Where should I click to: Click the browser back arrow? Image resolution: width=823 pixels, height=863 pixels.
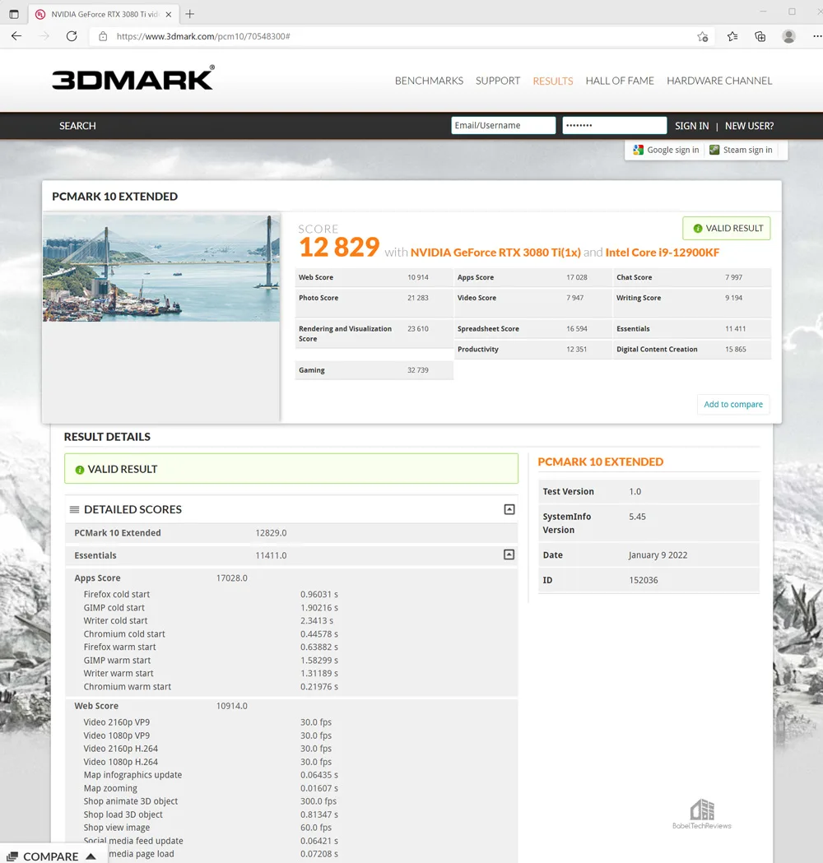[x=16, y=36]
